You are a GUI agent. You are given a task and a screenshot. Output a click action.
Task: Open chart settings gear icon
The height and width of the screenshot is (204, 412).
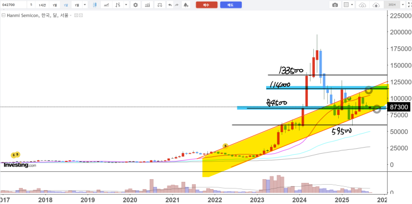(x=135, y=5)
